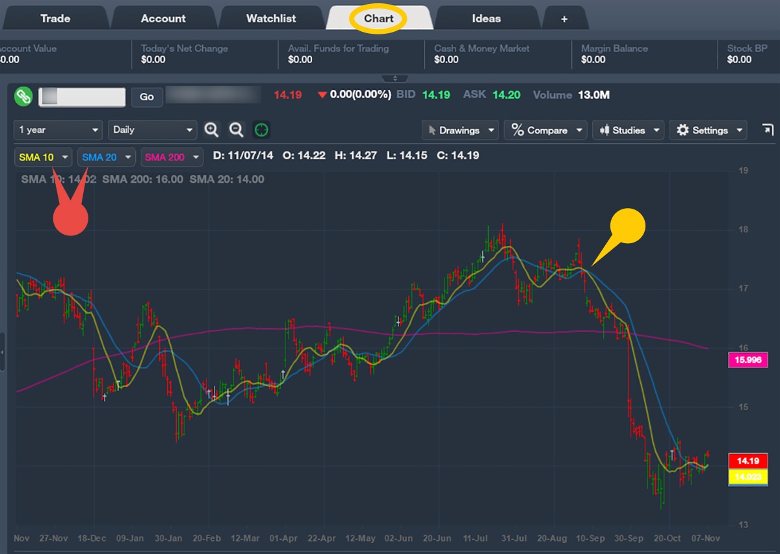Image resolution: width=780 pixels, height=554 pixels.
Task: Click the ASK 14.20 quote
Action: (x=491, y=95)
